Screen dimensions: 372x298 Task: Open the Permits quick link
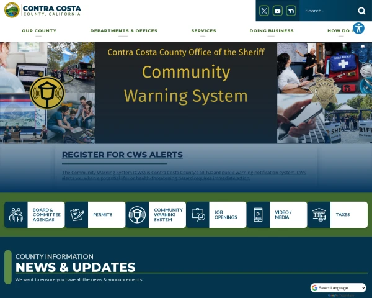[95, 215]
